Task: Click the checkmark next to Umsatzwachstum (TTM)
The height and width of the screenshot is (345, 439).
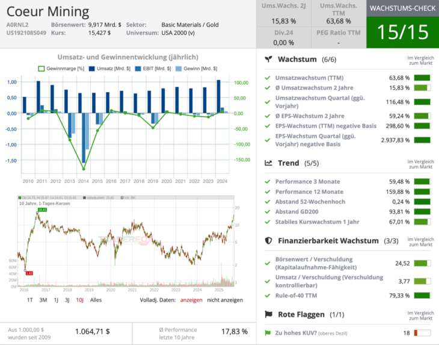Action: click(x=268, y=78)
